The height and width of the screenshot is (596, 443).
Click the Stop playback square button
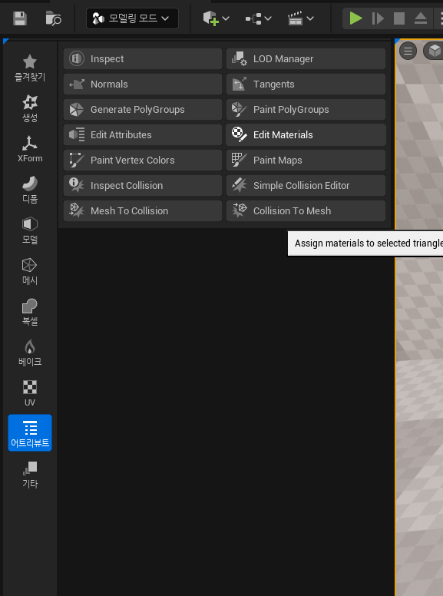[x=399, y=18]
